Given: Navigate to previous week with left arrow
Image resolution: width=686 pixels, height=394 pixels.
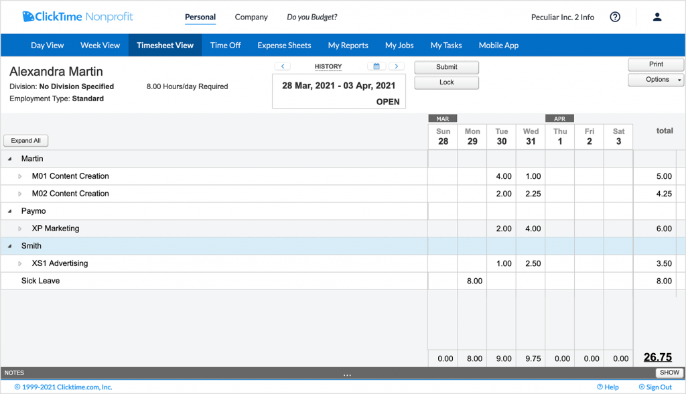Looking at the screenshot, I should click(x=282, y=66).
